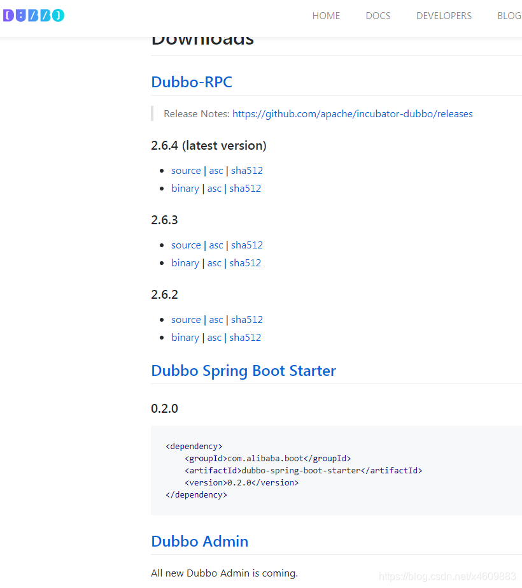Open the DEVELOPERS nav item
This screenshot has width=522, height=588.
[444, 16]
